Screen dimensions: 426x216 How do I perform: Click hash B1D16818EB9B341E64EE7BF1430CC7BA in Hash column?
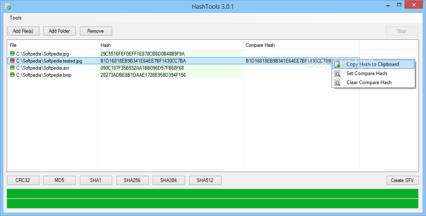[x=143, y=61]
